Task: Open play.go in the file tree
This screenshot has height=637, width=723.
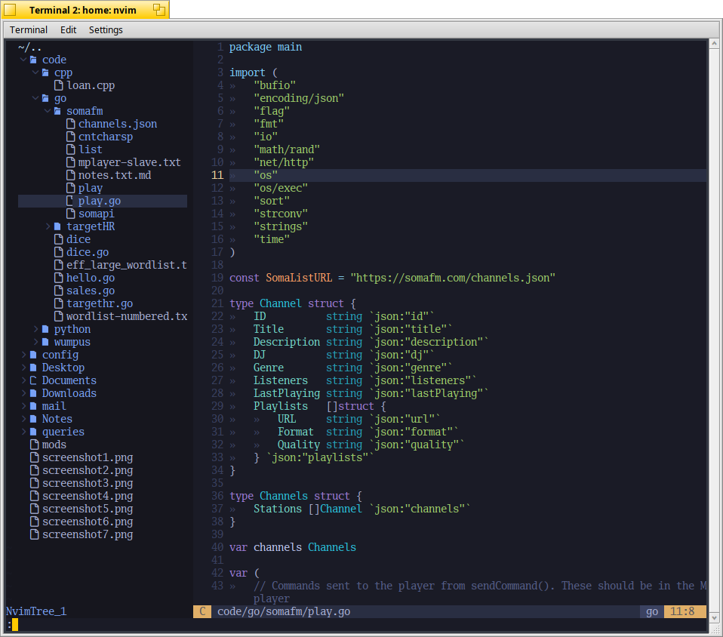Action: click(99, 201)
